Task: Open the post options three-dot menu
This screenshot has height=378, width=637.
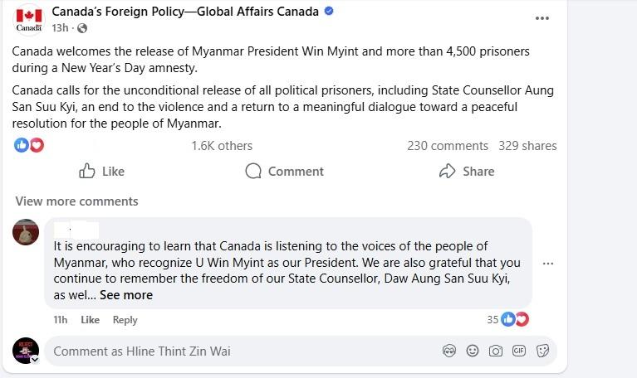Action: tap(541, 17)
